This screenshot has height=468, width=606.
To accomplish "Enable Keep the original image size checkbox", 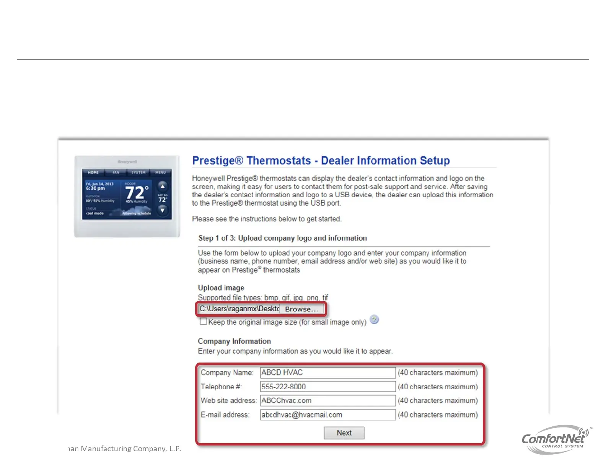I will pyautogui.click(x=203, y=322).
